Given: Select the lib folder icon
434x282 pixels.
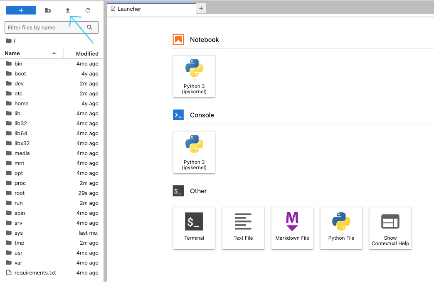Looking at the screenshot, I should point(9,113).
